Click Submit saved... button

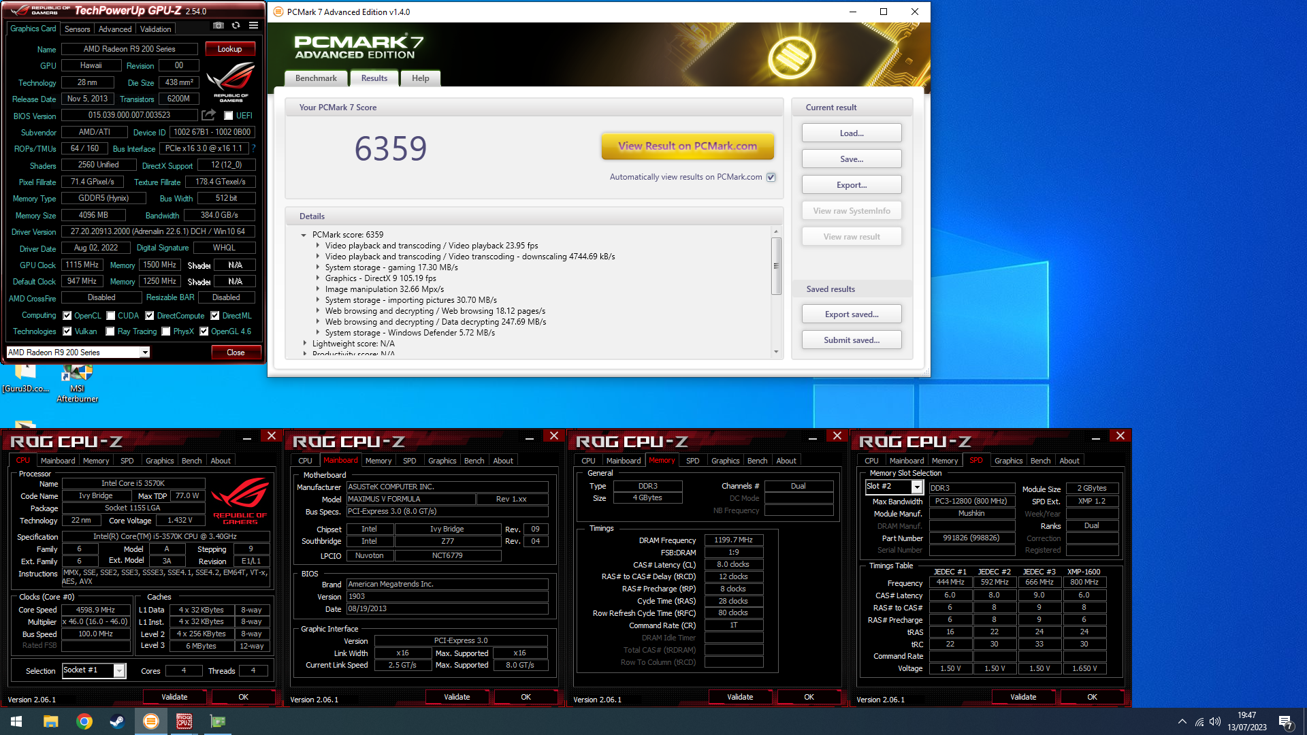852,340
